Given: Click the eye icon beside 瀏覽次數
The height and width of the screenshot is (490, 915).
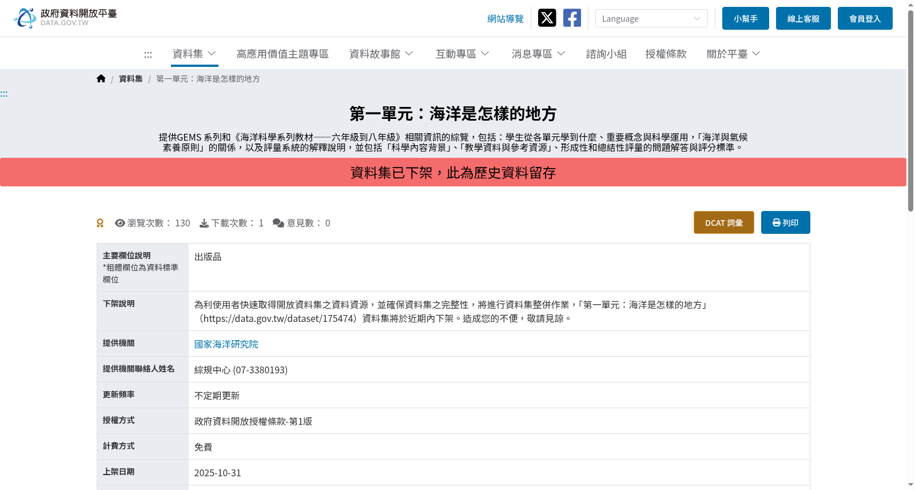Looking at the screenshot, I should 120,223.
